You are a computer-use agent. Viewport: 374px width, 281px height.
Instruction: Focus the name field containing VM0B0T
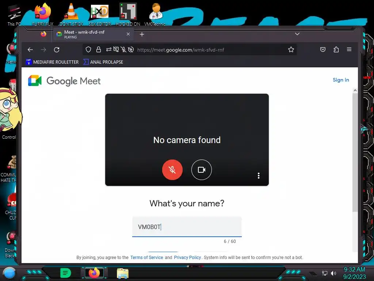tap(187, 227)
